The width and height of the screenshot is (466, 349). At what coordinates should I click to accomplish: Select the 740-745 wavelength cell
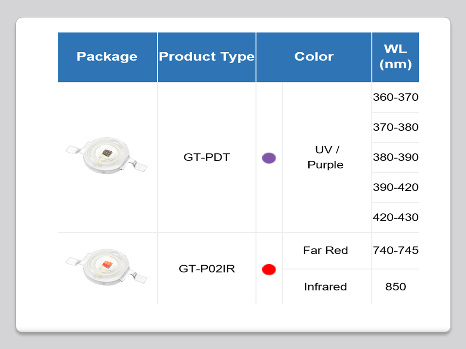(395, 251)
